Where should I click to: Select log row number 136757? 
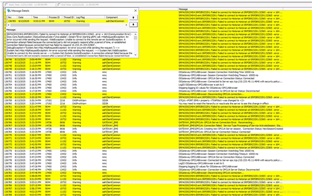coord(158,94)
